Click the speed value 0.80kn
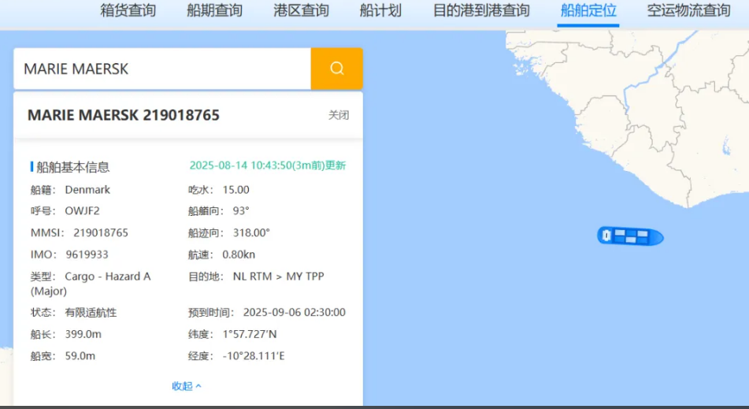This screenshot has width=749, height=409. (239, 255)
